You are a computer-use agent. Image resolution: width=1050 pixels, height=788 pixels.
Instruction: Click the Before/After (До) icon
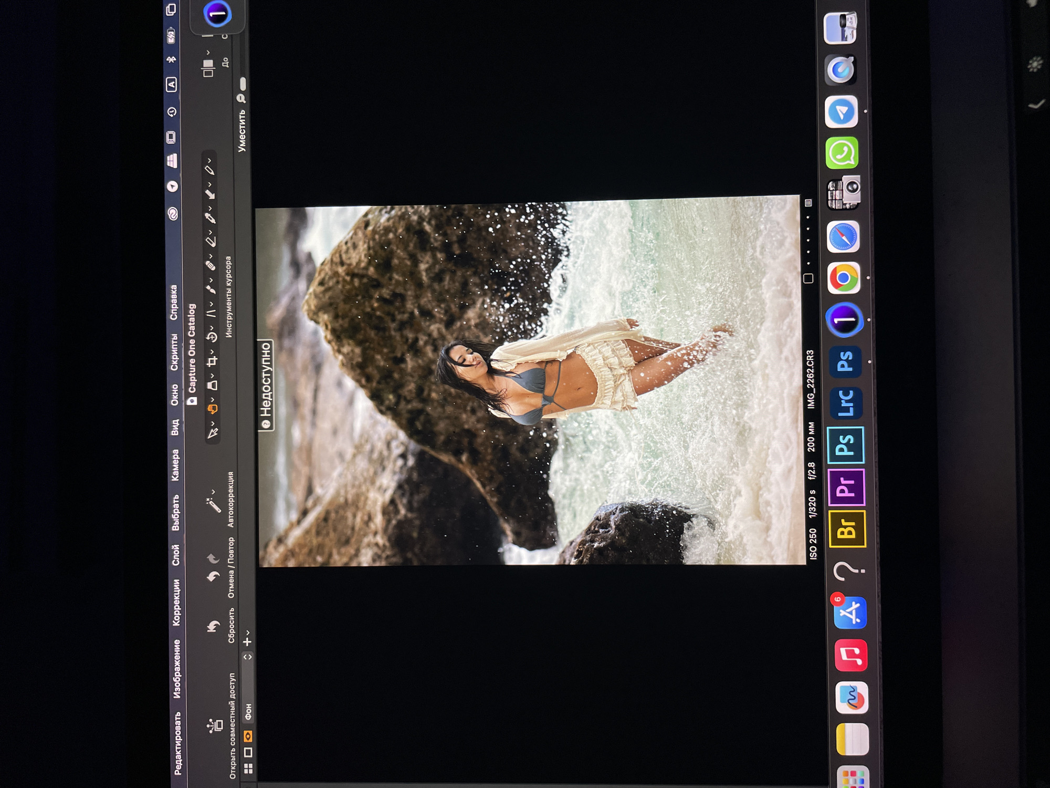tap(208, 68)
